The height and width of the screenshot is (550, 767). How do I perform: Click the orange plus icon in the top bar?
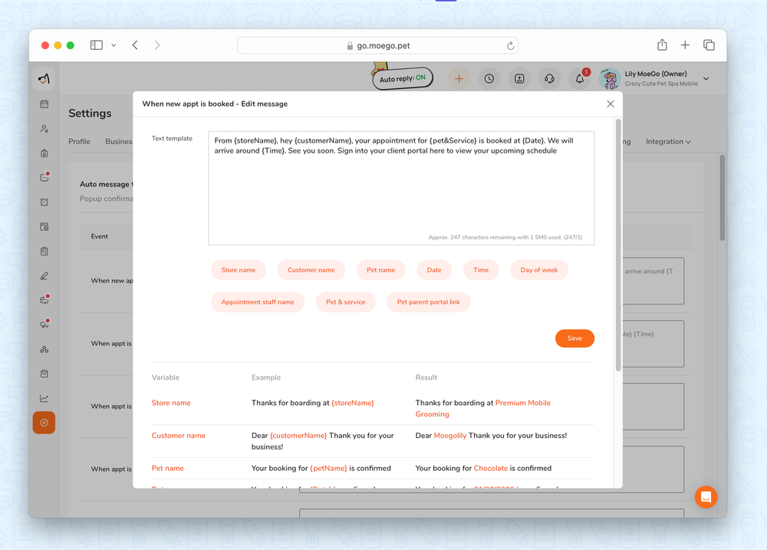[459, 78]
